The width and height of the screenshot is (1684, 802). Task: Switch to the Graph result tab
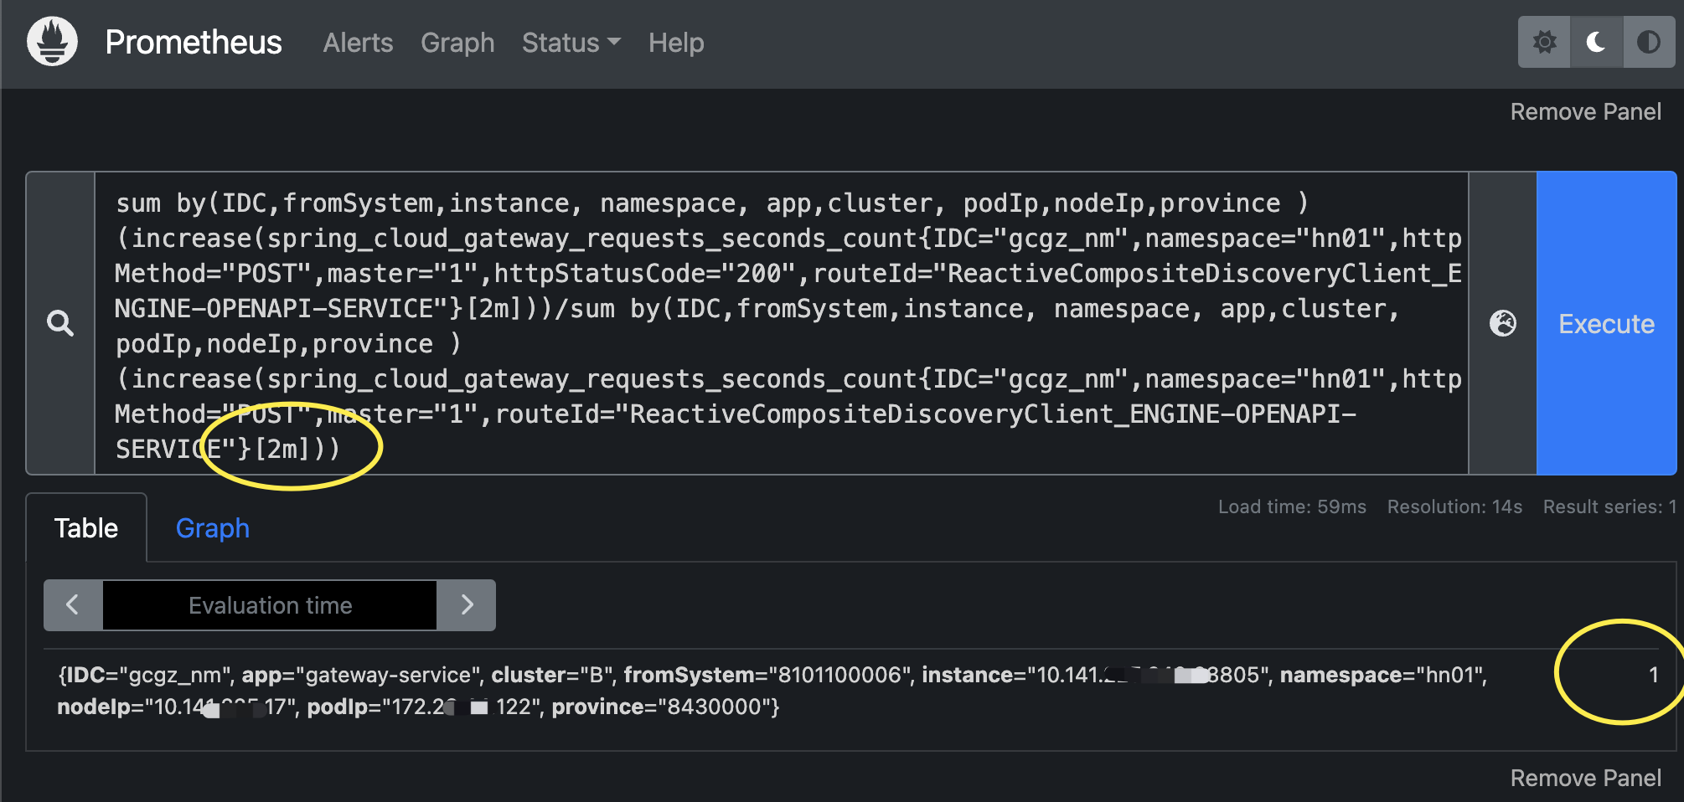click(x=213, y=528)
